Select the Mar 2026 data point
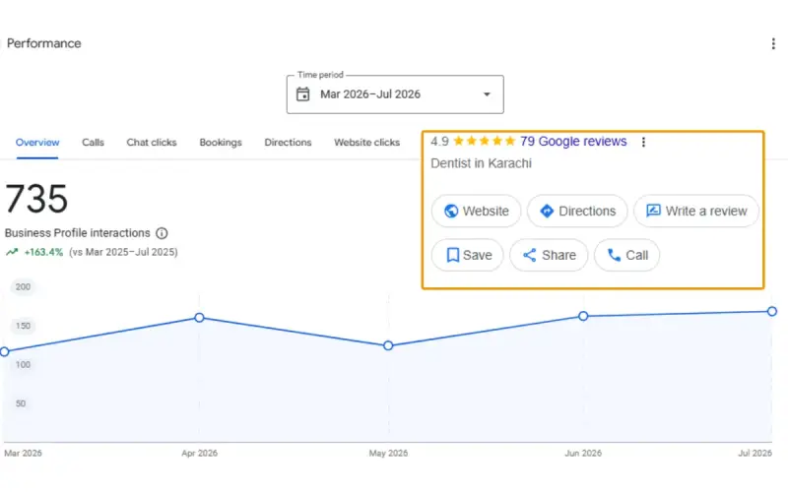The width and height of the screenshot is (788, 492). tap(5, 352)
